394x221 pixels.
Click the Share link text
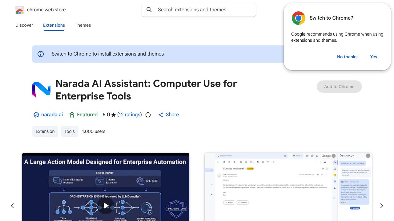coord(172,115)
